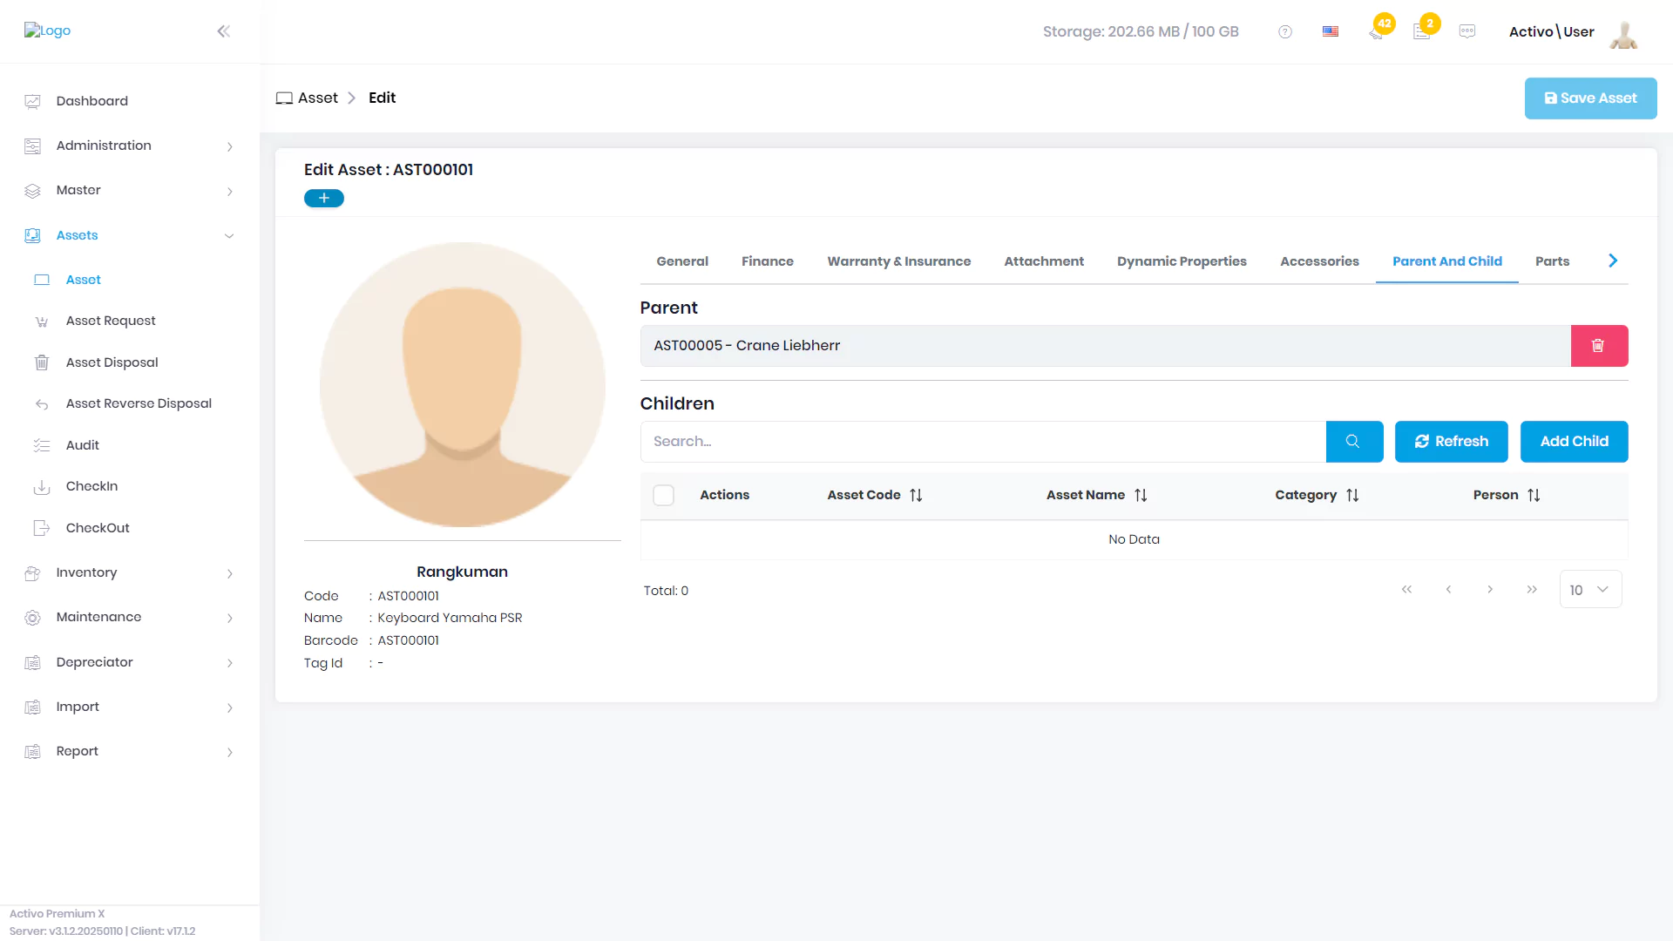Open the Dynamic Properties tab

1182,261
